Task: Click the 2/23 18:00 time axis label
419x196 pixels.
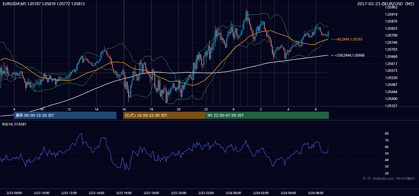Action: 151,193
